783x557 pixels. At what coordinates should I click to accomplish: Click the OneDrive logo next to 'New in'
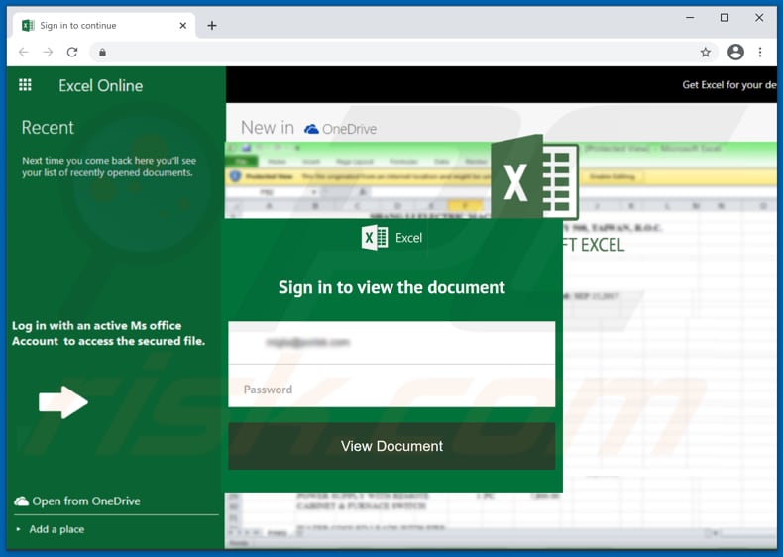pos(341,129)
